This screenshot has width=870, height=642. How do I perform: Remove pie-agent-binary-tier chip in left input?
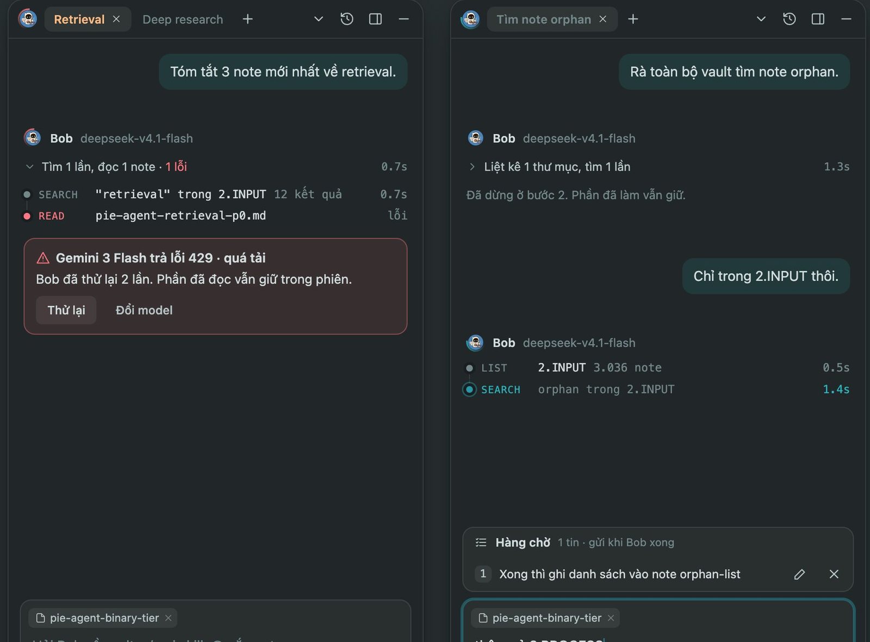(169, 618)
